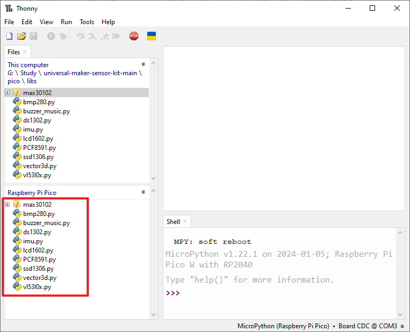The width and height of the screenshot is (410, 332).
Task: Click the Shell prompt input line
Action: [x=280, y=293]
